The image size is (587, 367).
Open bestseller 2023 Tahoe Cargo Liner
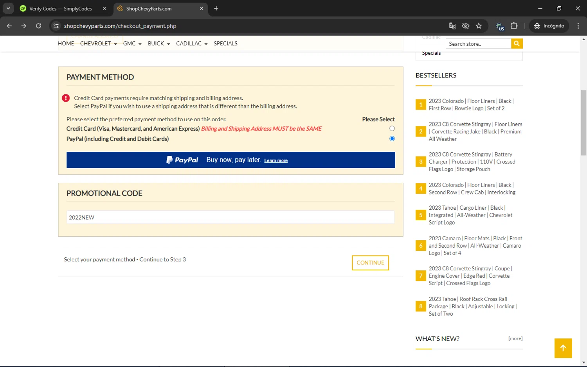[470, 215]
